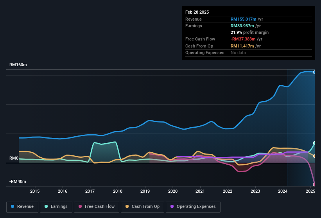Click the 21.9% profit margin text

(x=249, y=32)
